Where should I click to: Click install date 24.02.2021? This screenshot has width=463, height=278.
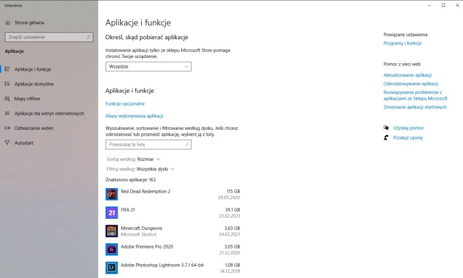click(x=229, y=235)
